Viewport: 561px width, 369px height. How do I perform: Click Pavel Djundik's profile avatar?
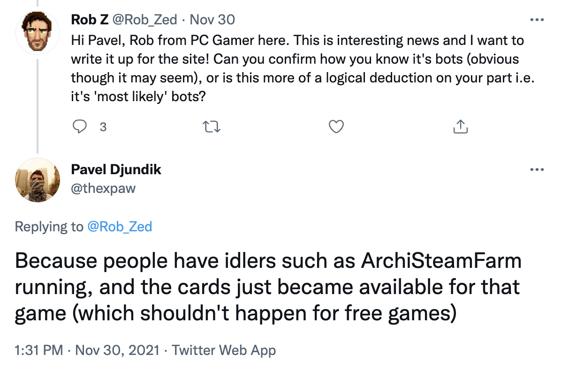38,180
